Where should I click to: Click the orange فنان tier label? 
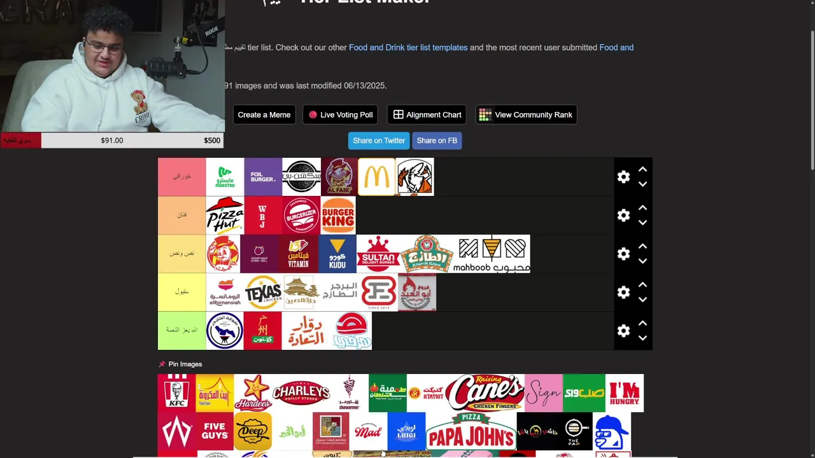tap(181, 216)
